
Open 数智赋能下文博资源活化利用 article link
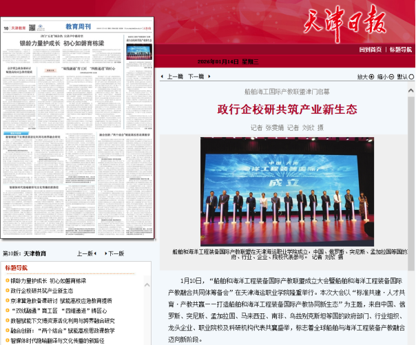point(62,320)
